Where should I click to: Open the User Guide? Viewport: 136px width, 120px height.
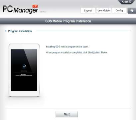tap(103, 11)
